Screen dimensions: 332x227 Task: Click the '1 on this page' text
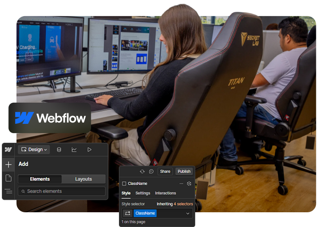tap(133, 222)
